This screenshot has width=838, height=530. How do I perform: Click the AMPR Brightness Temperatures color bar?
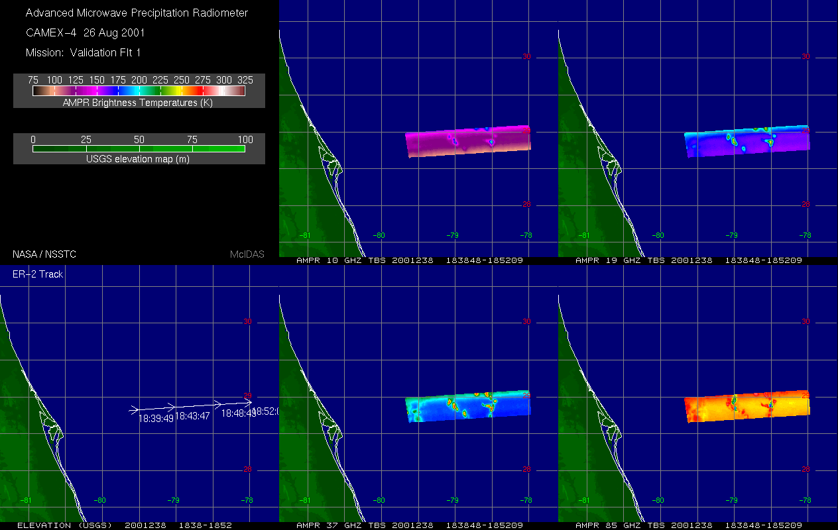[139, 91]
